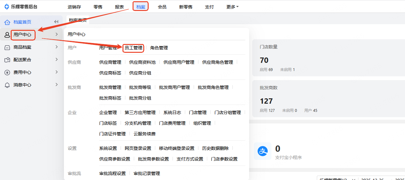Image resolution: width=405 pixels, height=180 pixels.
Task: Click the 配送聚合 sidebar icon
Action: pos(7,60)
